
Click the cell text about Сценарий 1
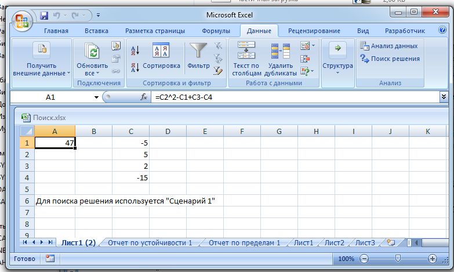pyautogui.click(x=125, y=201)
